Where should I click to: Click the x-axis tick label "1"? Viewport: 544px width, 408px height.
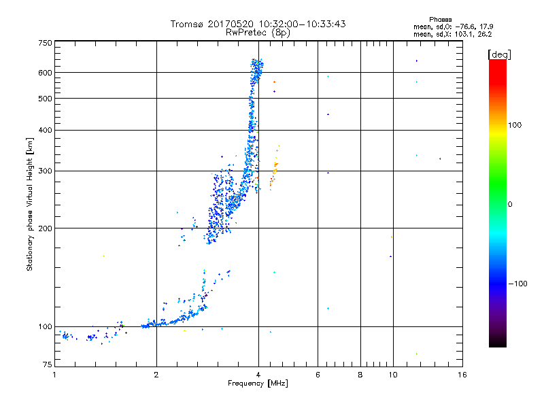coord(54,375)
